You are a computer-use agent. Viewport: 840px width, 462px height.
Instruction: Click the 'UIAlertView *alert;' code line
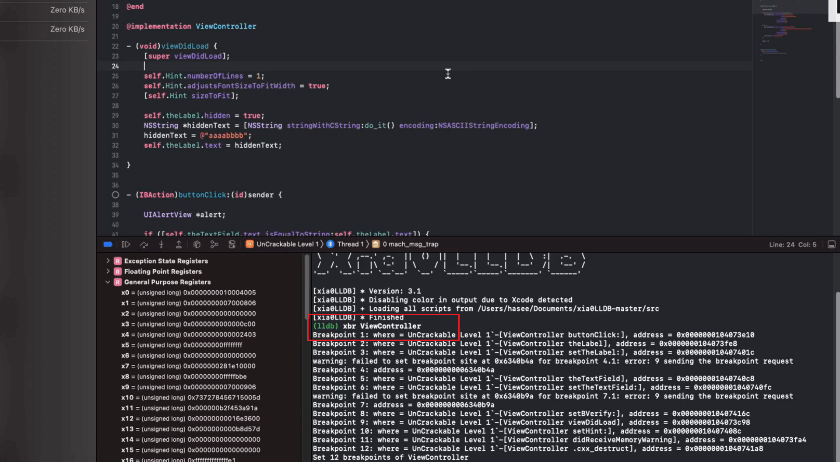pos(185,215)
